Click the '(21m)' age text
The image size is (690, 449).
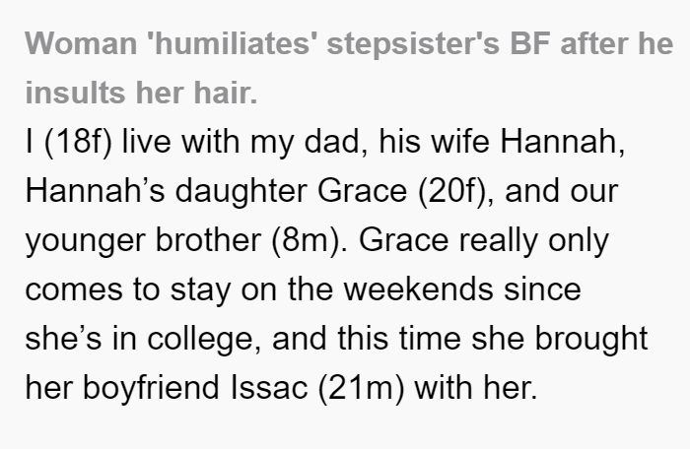361,389
